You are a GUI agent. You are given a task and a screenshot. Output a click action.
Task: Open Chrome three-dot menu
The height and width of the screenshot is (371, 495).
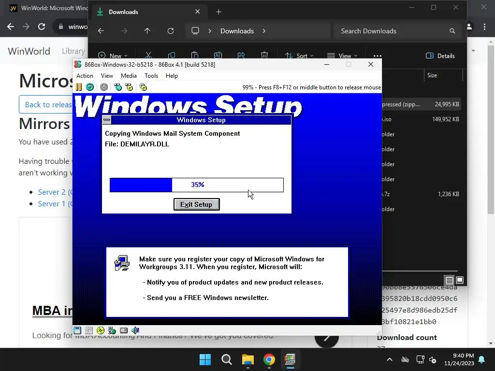[484, 27]
